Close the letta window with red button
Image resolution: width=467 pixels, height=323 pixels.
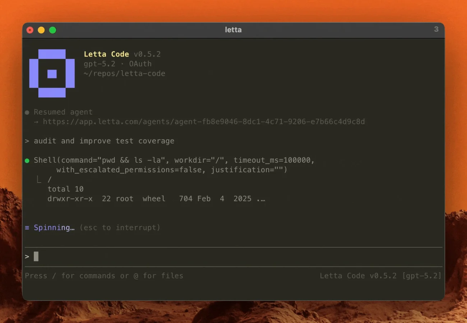click(30, 30)
